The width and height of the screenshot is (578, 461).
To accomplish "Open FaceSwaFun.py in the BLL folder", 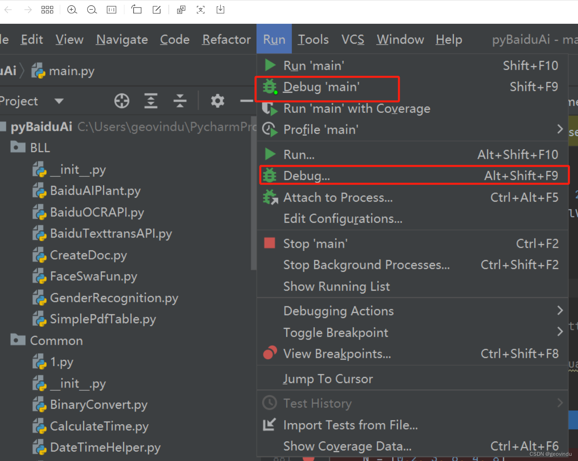I will 93,276.
